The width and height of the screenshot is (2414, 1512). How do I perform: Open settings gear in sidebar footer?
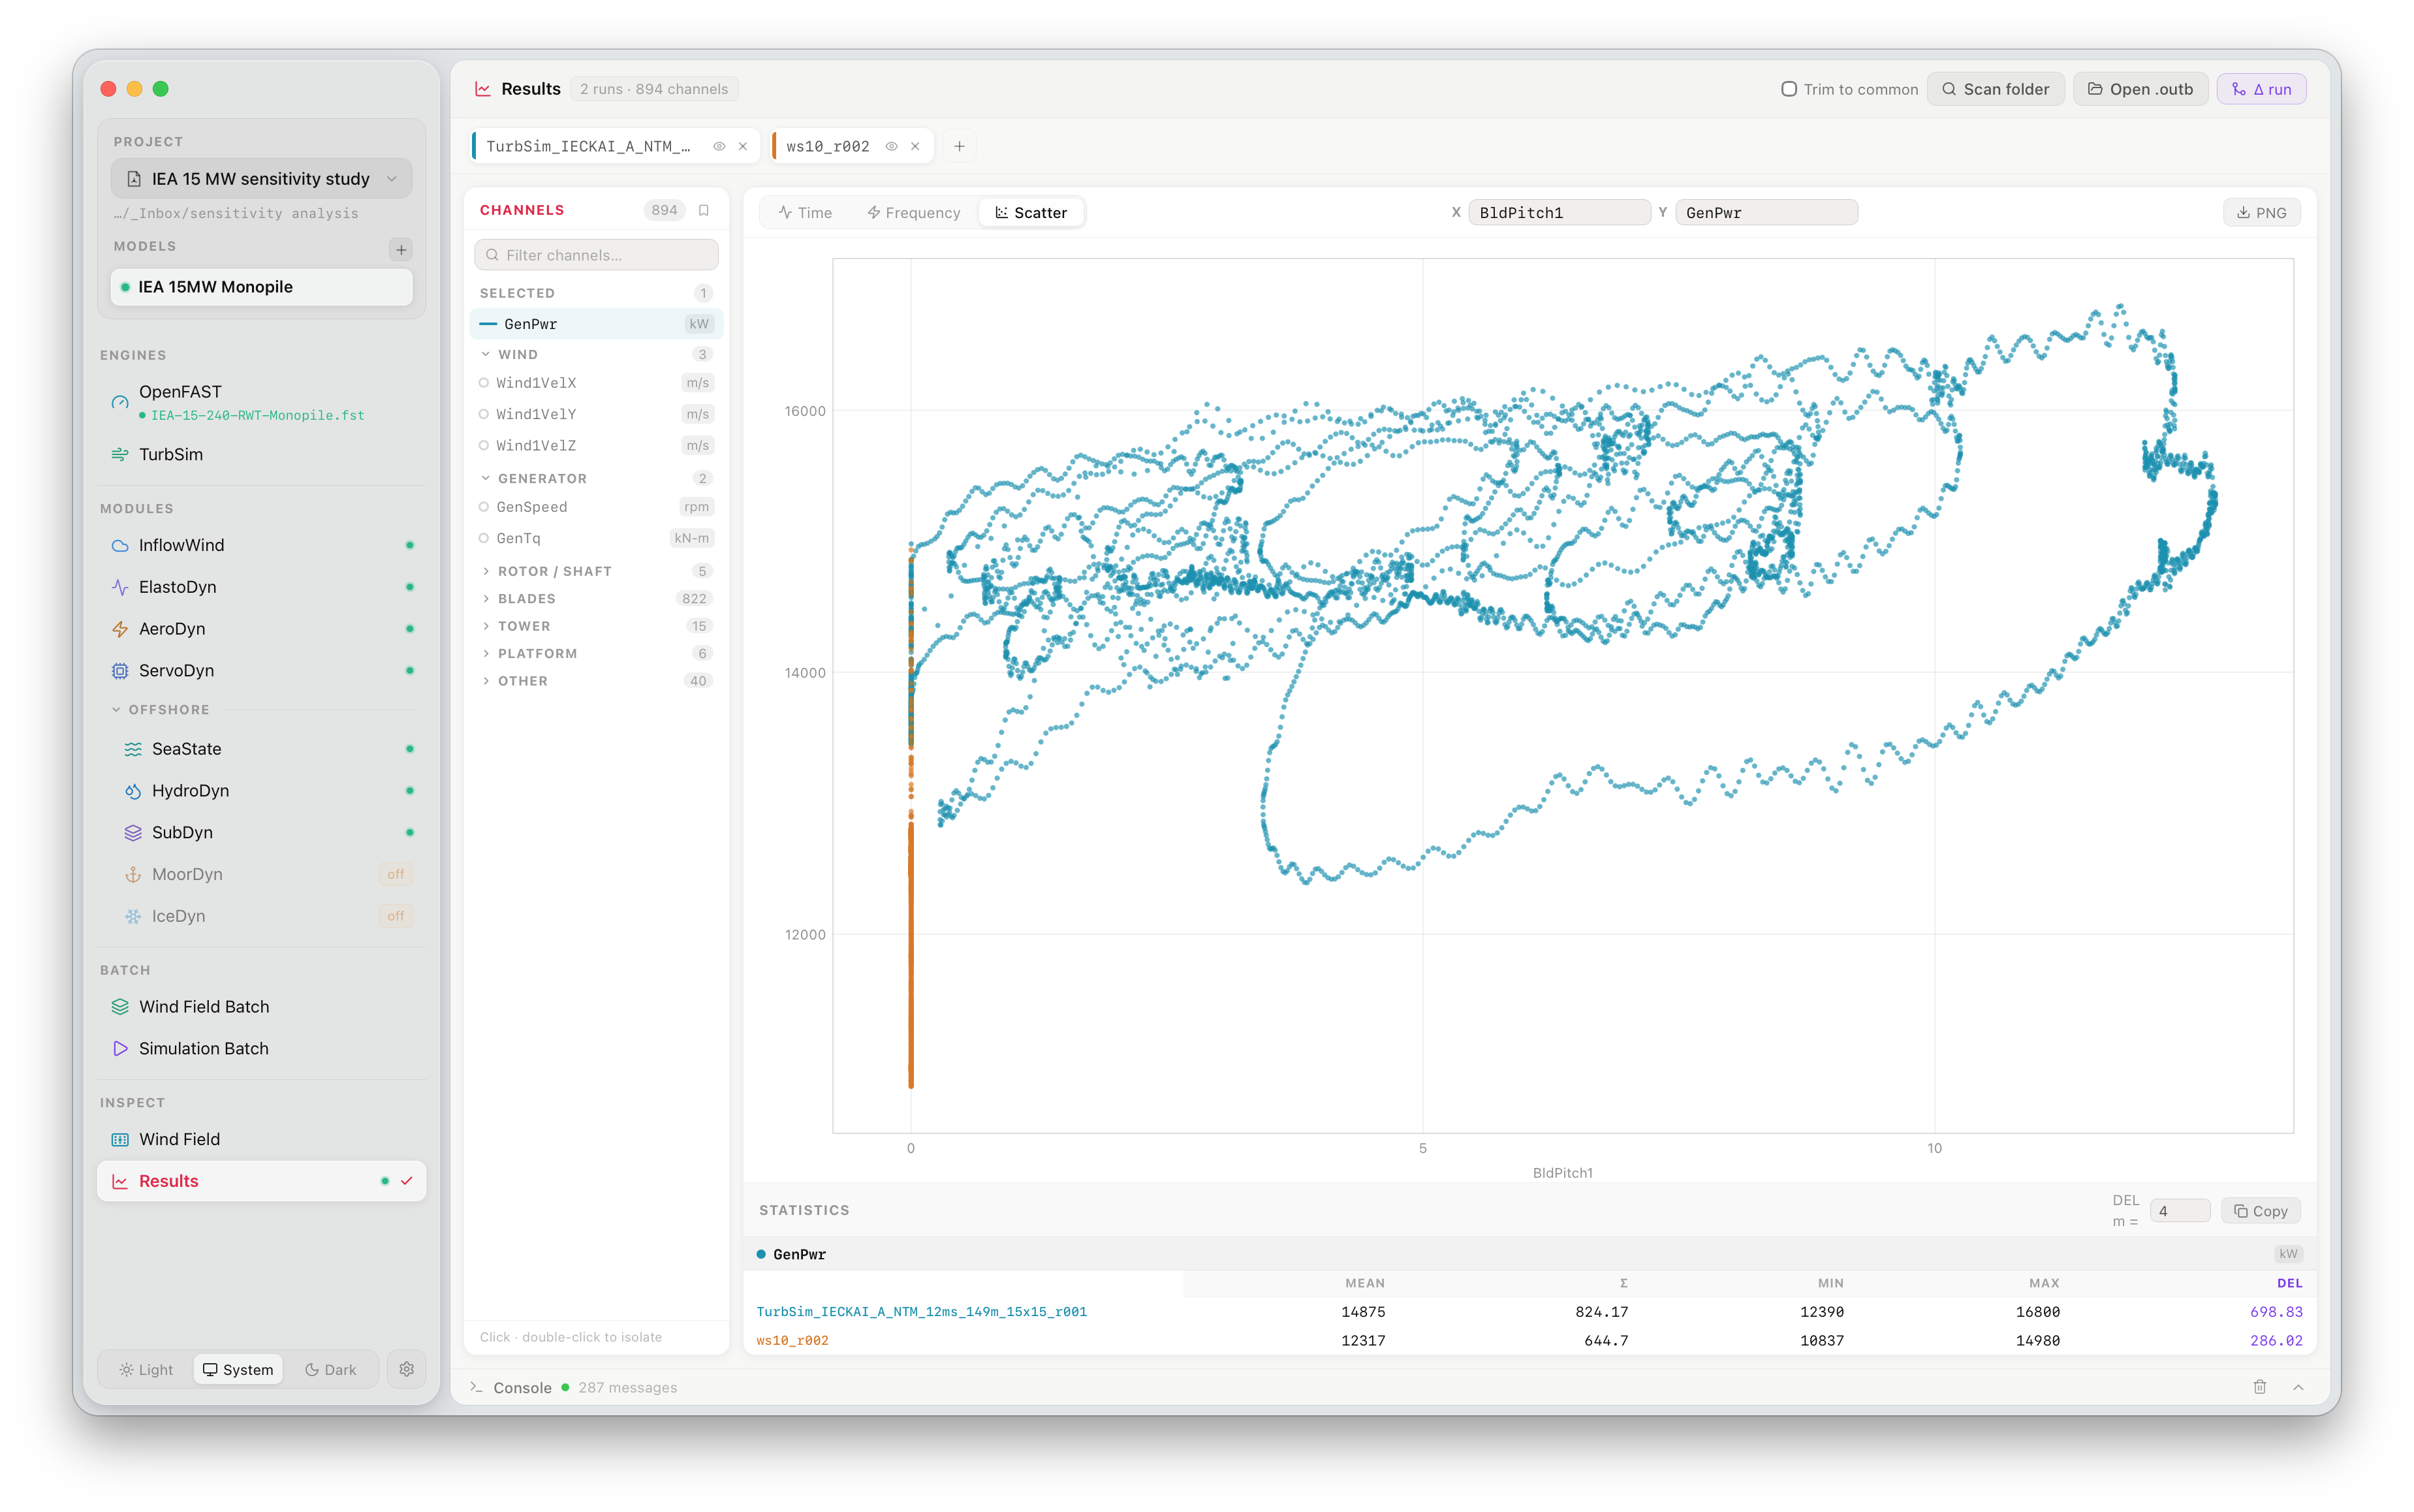[407, 1369]
